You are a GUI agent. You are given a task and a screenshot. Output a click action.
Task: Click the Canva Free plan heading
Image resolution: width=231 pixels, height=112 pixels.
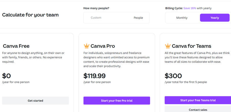pos(16,46)
